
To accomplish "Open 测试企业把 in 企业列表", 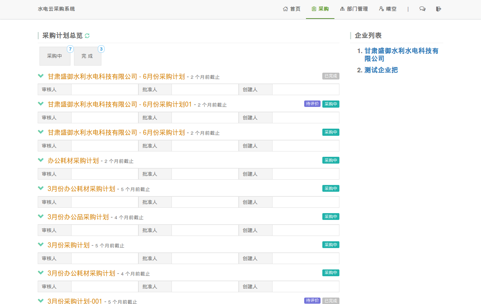I will (x=381, y=70).
